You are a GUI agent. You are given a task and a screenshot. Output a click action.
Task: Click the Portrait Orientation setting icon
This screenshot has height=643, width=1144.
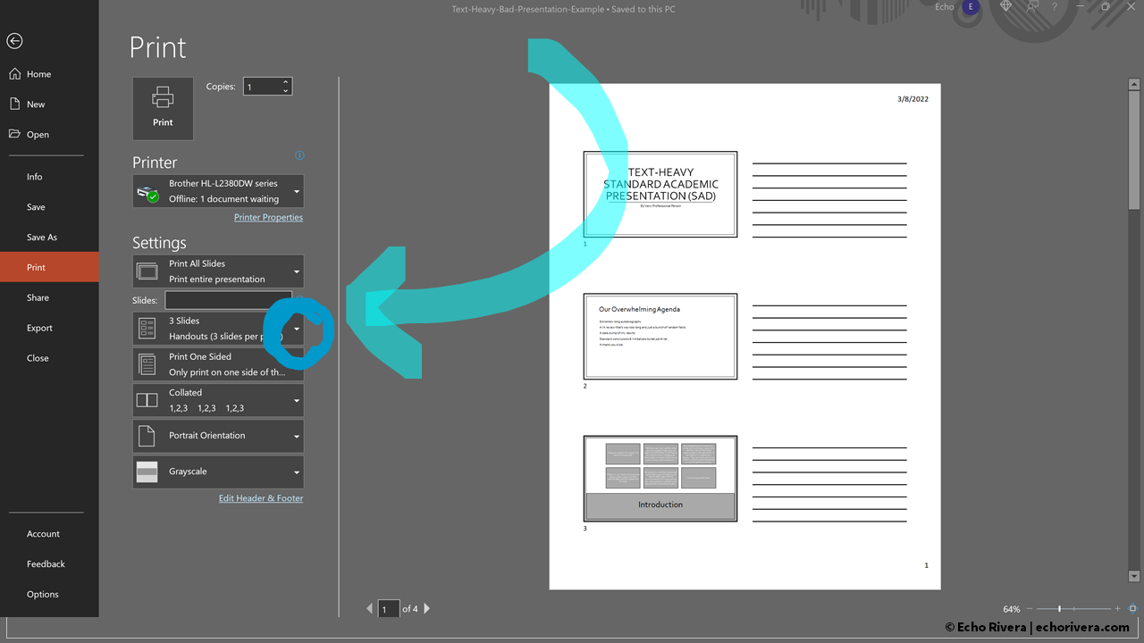click(147, 435)
